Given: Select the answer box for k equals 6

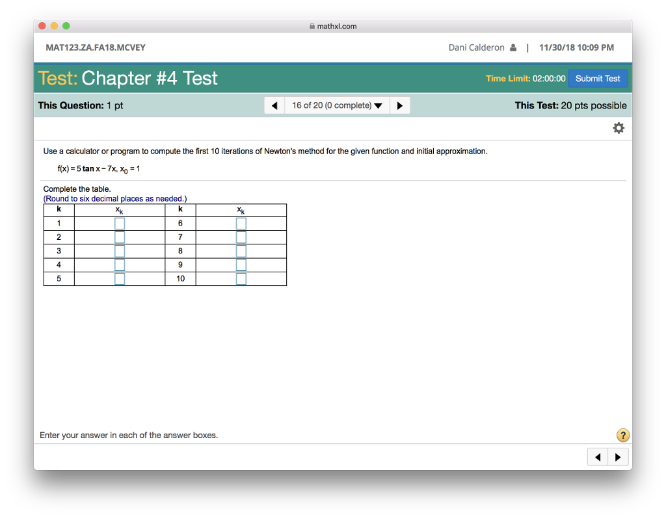Looking at the screenshot, I should (241, 223).
